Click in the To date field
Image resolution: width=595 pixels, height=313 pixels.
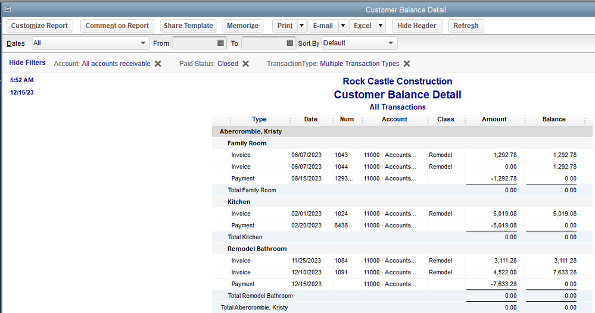tap(264, 43)
